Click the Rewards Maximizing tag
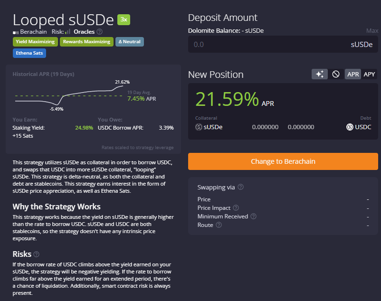Viewport: 381px width, 301px height. coord(86,42)
